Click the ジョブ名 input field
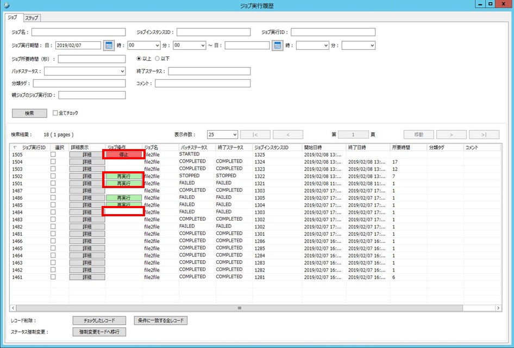This screenshot has width=514, height=348. (x=78, y=32)
